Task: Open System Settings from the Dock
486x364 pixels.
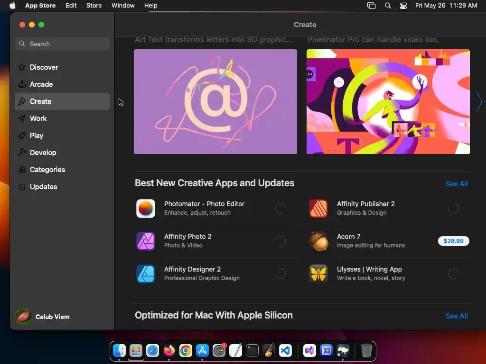Action: [219, 350]
